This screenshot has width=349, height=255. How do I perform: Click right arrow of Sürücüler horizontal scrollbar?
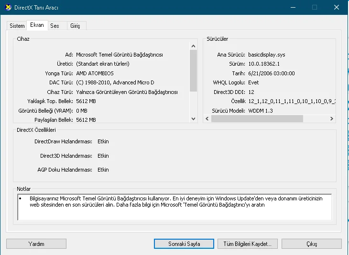pyautogui.click(x=331, y=118)
